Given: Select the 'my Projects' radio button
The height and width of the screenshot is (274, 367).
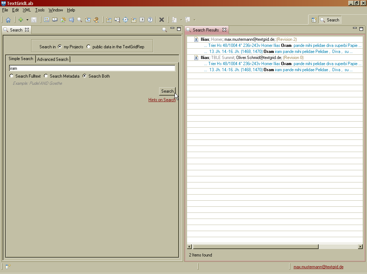Looking at the screenshot, I should (x=60, y=47).
